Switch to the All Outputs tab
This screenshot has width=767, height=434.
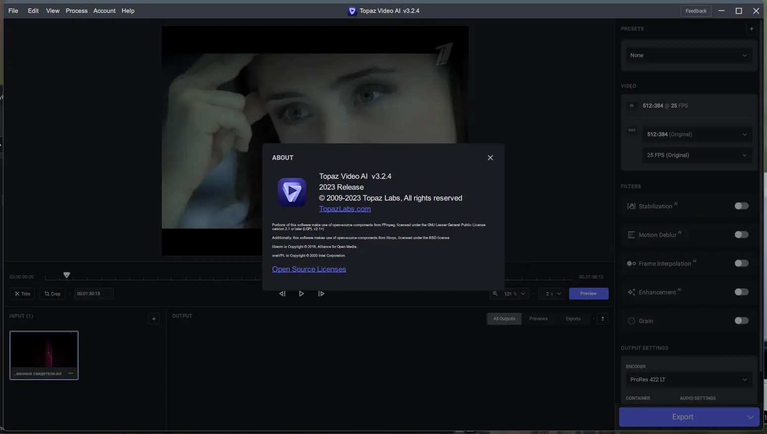(x=504, y=319)
